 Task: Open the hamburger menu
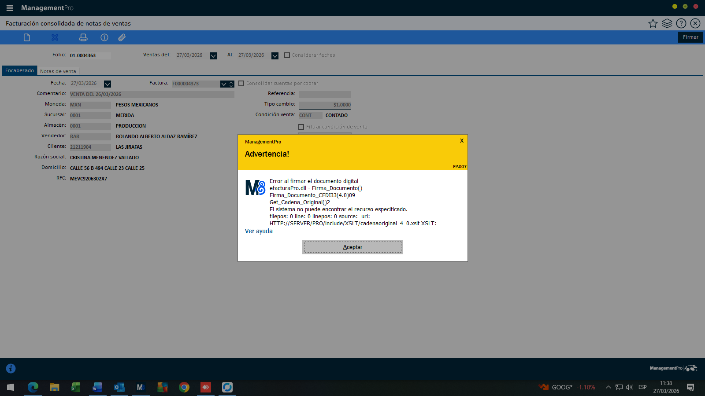pos(10,8)
